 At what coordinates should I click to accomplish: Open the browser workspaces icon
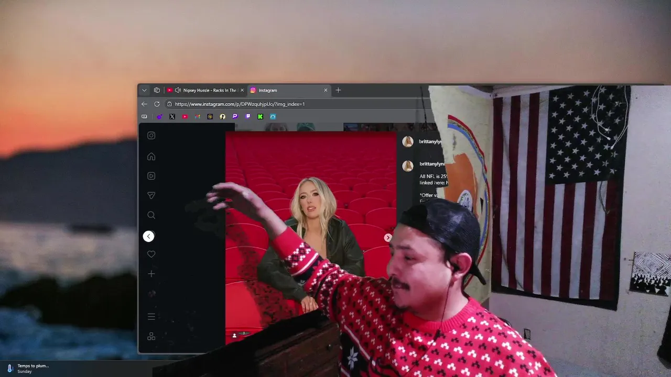pos(157,90)
